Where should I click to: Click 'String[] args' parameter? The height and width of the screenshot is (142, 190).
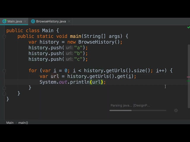click(103, 36)
